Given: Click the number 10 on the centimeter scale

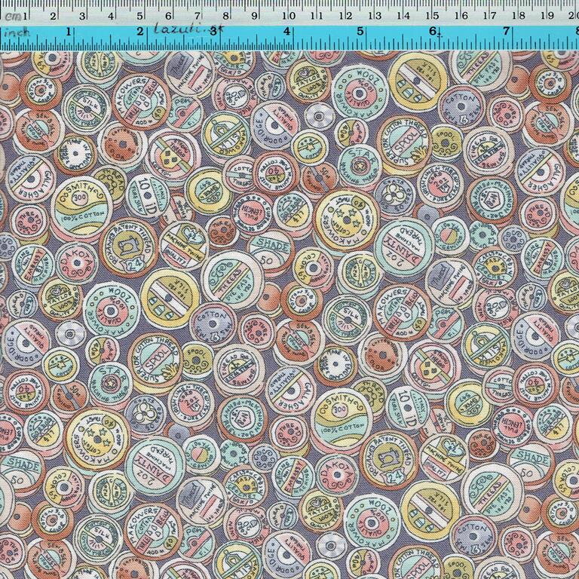Looking at the screenshot, I should coord(287,15).
